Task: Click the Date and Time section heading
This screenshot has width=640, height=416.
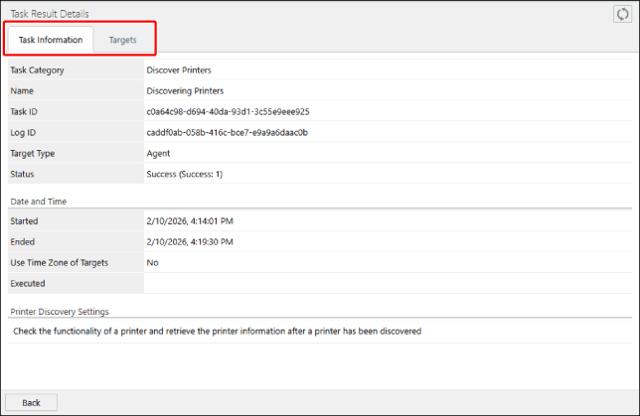Action: tap(39, 201)
